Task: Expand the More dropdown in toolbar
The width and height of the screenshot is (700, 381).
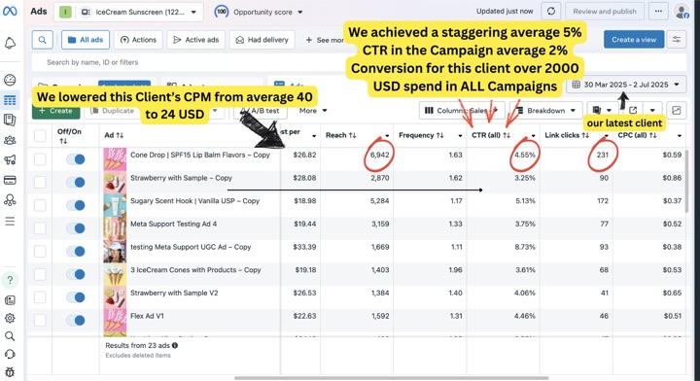Action: 313,110
